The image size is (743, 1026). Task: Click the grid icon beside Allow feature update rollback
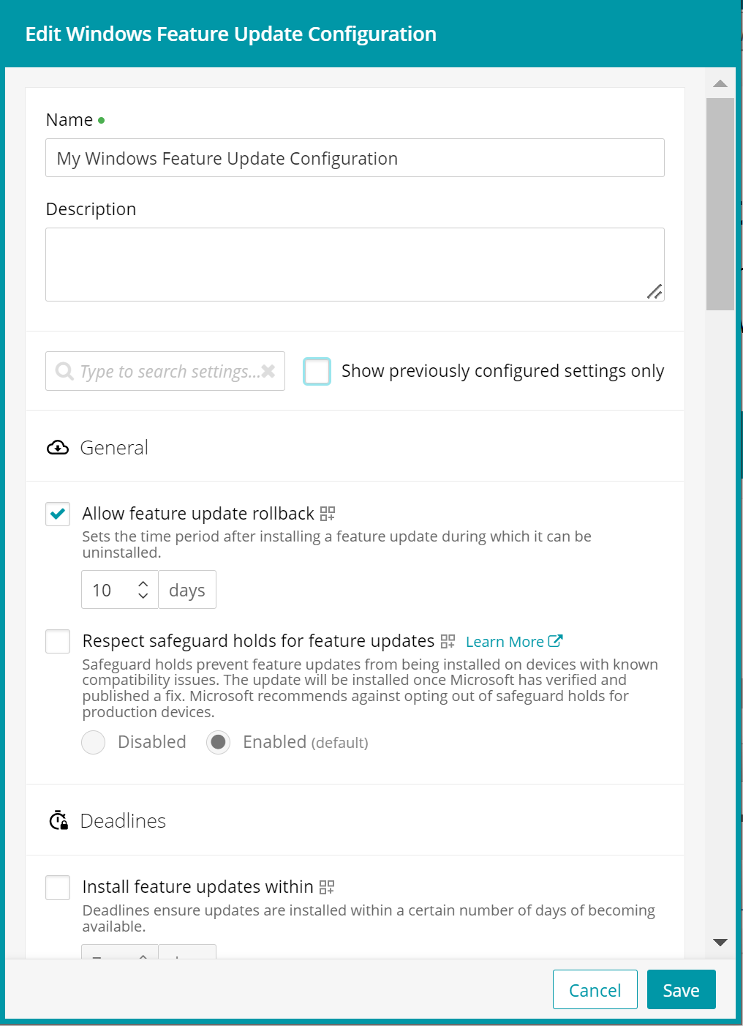tap(328, 514)
